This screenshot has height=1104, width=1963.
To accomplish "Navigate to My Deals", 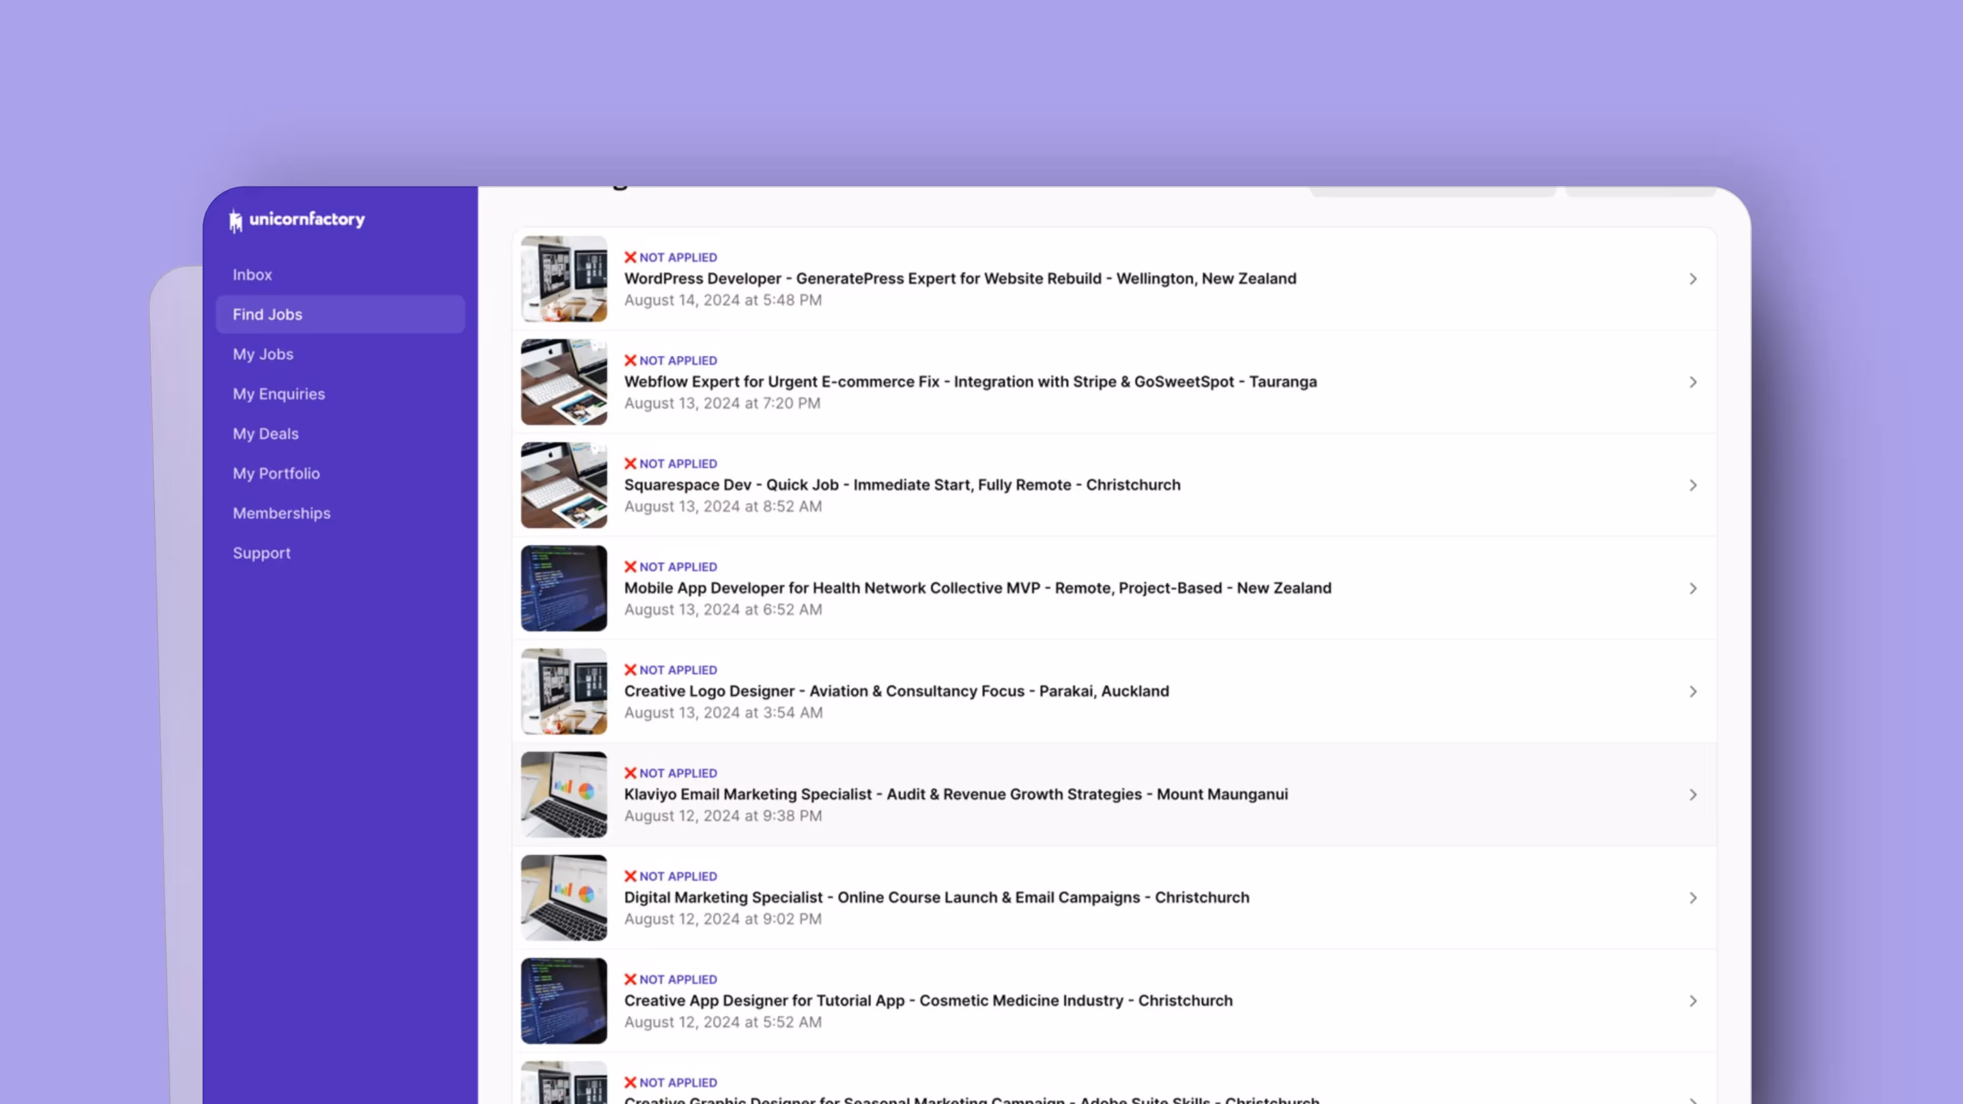I will click(266, 433).
